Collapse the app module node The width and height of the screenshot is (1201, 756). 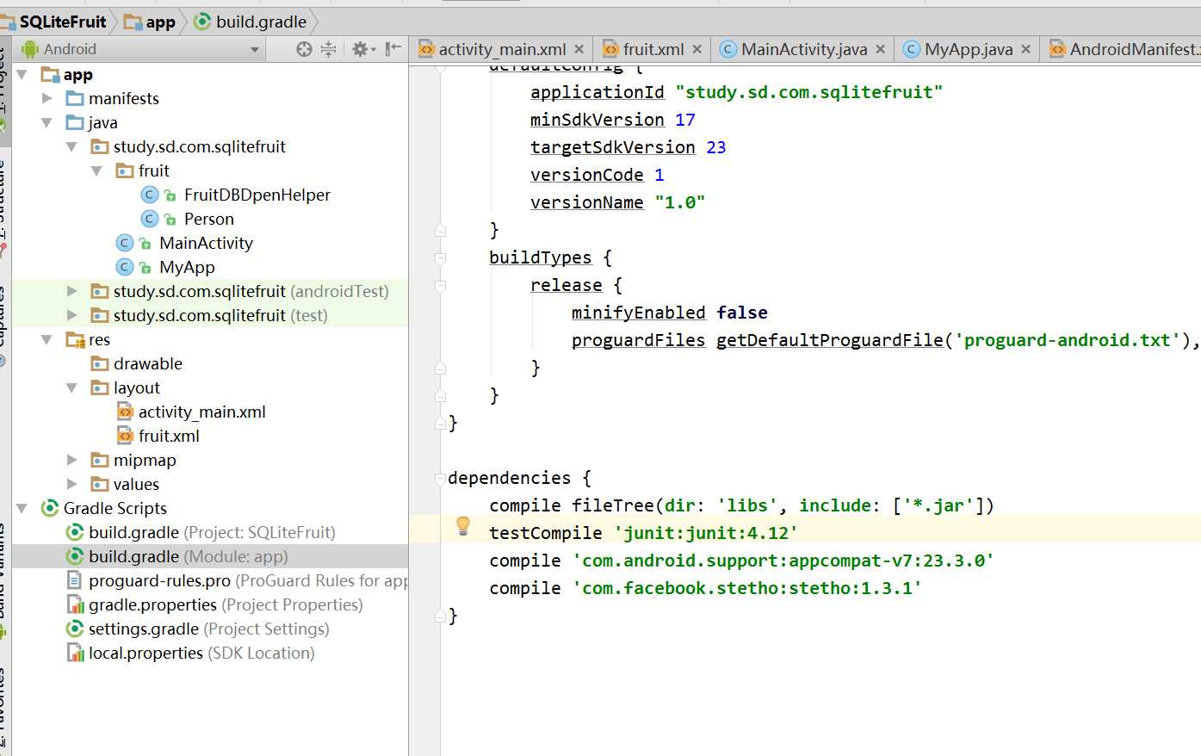22,75
